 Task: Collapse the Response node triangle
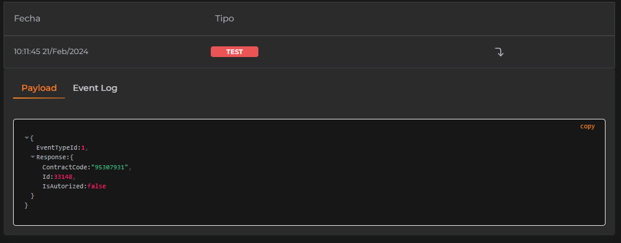(x=33, y=157)
